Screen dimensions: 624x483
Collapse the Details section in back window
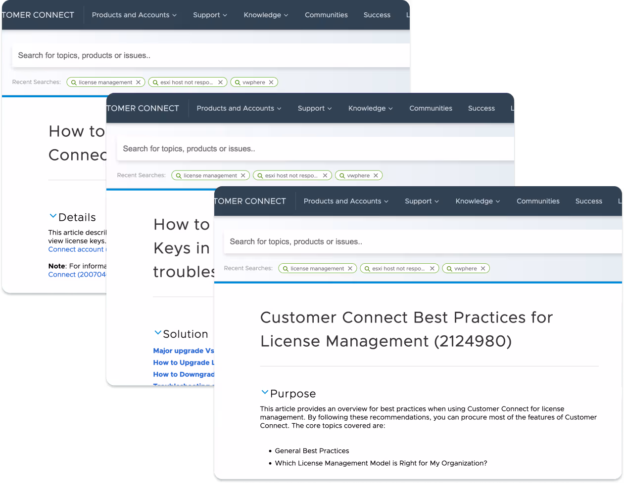(53, 216)
